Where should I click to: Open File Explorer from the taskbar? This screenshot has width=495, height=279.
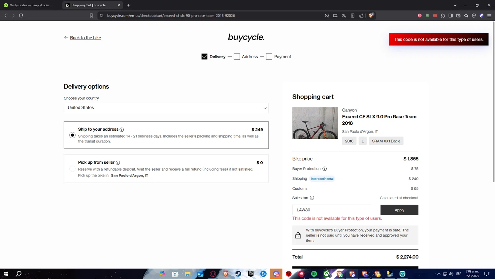188,274
